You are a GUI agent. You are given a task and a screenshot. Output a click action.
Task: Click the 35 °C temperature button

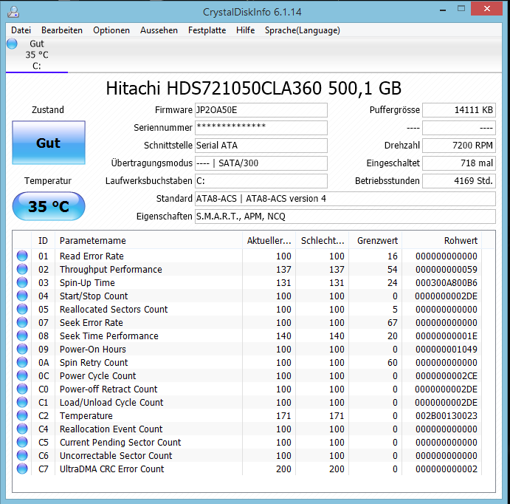coord(49,206)
